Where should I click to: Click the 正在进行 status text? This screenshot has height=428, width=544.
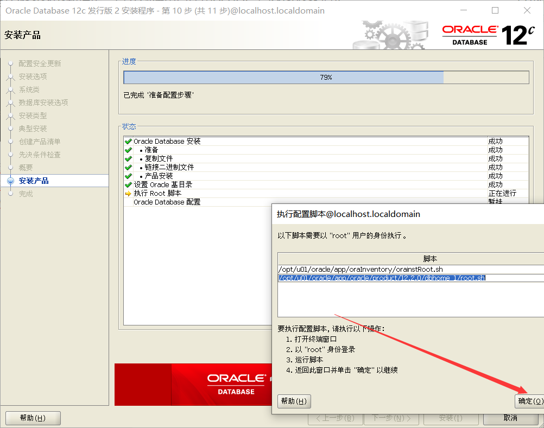502,193
